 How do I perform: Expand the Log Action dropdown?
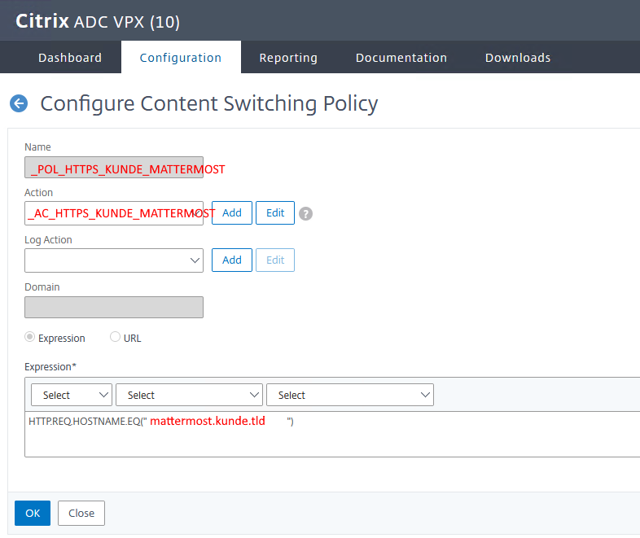pyautogui.click(x=114, y=260)
